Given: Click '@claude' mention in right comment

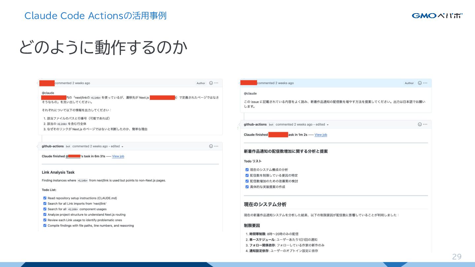Looking at the screenshot, I should [x=250, y=94].
